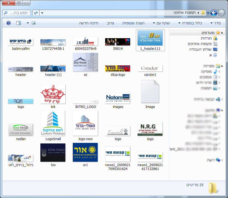Click the folder icon in details pane
228x198 pixels.
click(x=213, y=188)
